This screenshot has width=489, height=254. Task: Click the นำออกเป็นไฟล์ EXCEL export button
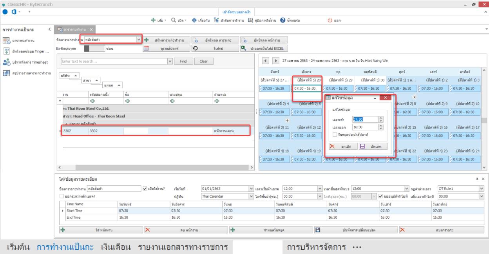click(x=264, y=48)
